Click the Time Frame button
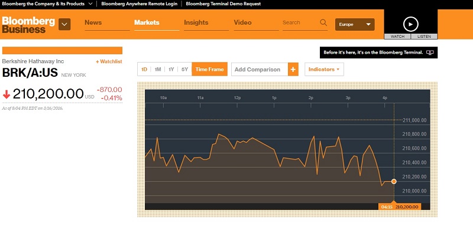The height and width of the screenshot is (229, 473). point(210,69)
